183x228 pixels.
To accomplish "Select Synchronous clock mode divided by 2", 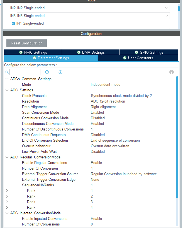I will coord(121,96).
